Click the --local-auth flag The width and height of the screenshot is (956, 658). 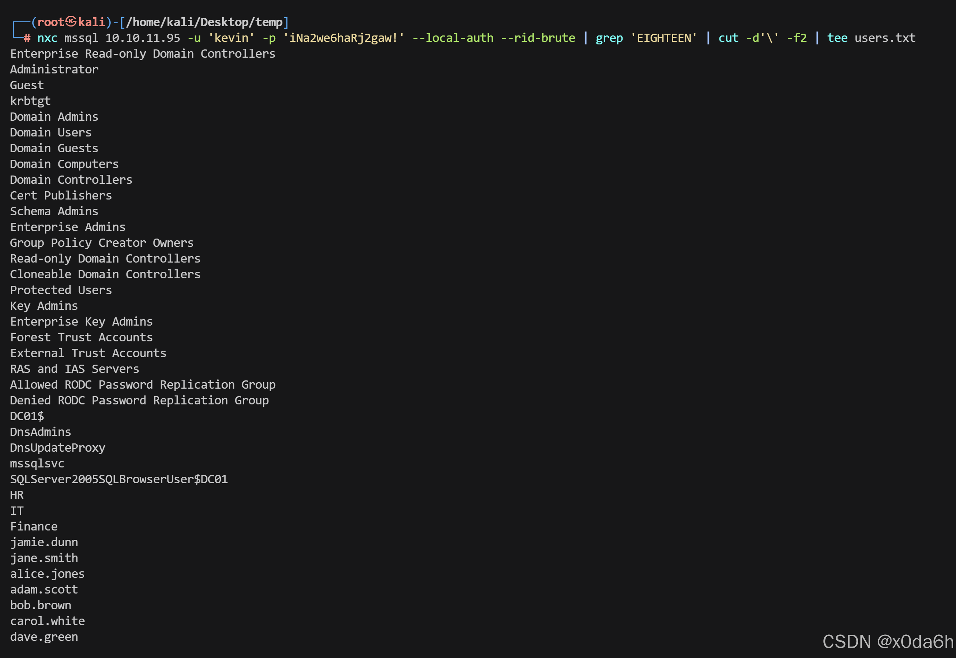(x=453, y=38)
